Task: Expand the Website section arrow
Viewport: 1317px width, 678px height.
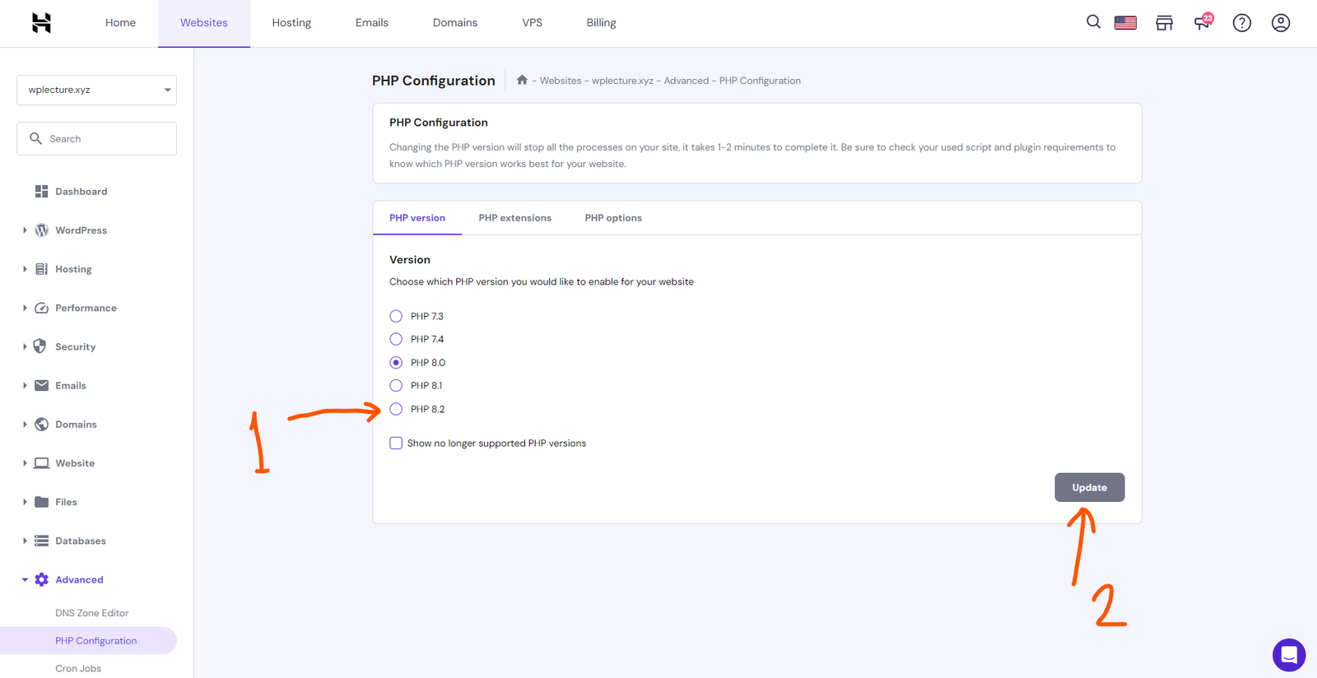Action: [x=25, y=463]
